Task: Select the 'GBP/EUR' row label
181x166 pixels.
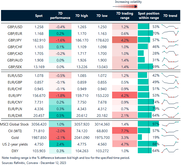Action: point(15,34)
